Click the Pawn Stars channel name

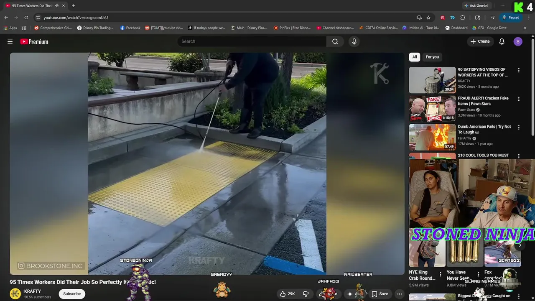466,110
